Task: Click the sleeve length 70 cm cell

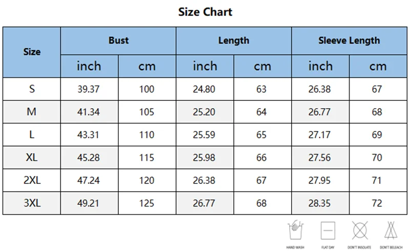Action: tap(378, 157)
